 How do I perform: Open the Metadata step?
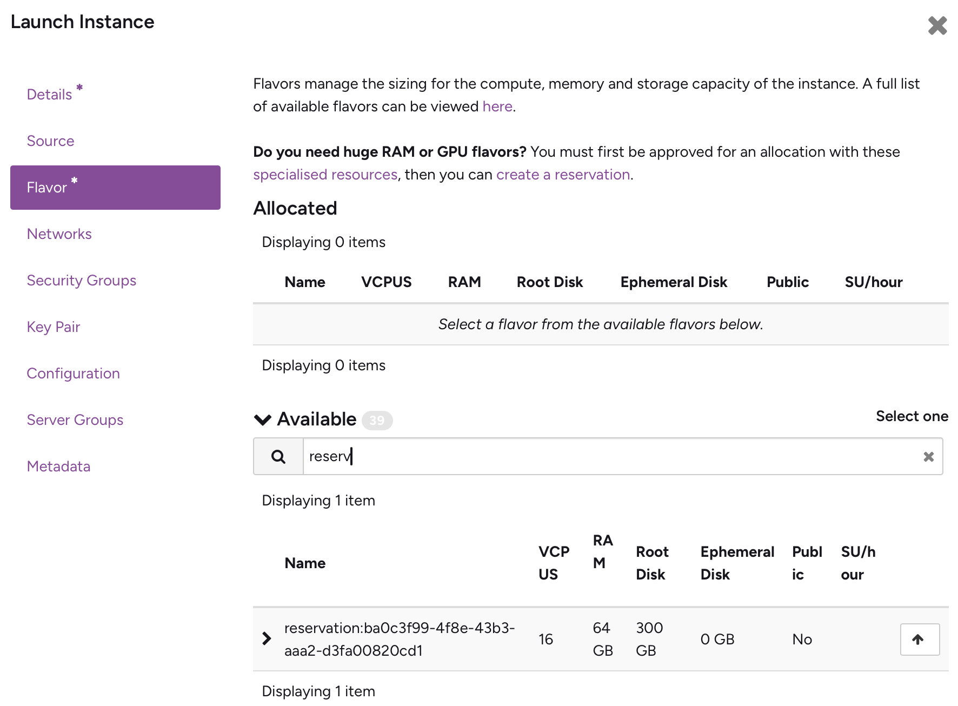point(58,467)
